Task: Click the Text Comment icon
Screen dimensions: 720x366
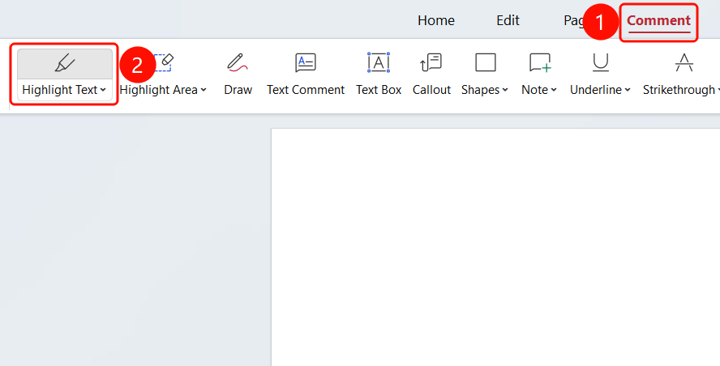Action: (306, 63)
